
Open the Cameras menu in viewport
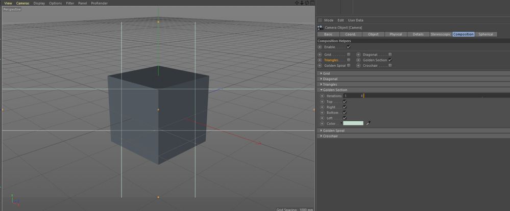[x=23, y=3]
